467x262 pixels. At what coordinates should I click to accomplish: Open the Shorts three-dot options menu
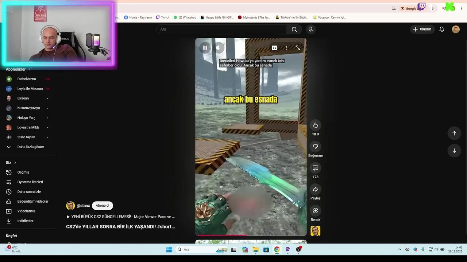coord(286,48)
